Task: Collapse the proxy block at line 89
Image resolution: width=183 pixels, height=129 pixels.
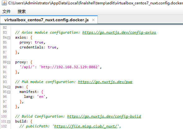Action: point(9,62)
